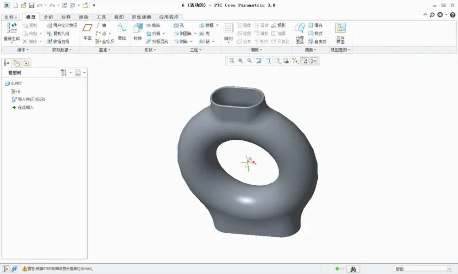Toggle datum display filters in view toolbar
458x274 pixels.
click(295, 61)
